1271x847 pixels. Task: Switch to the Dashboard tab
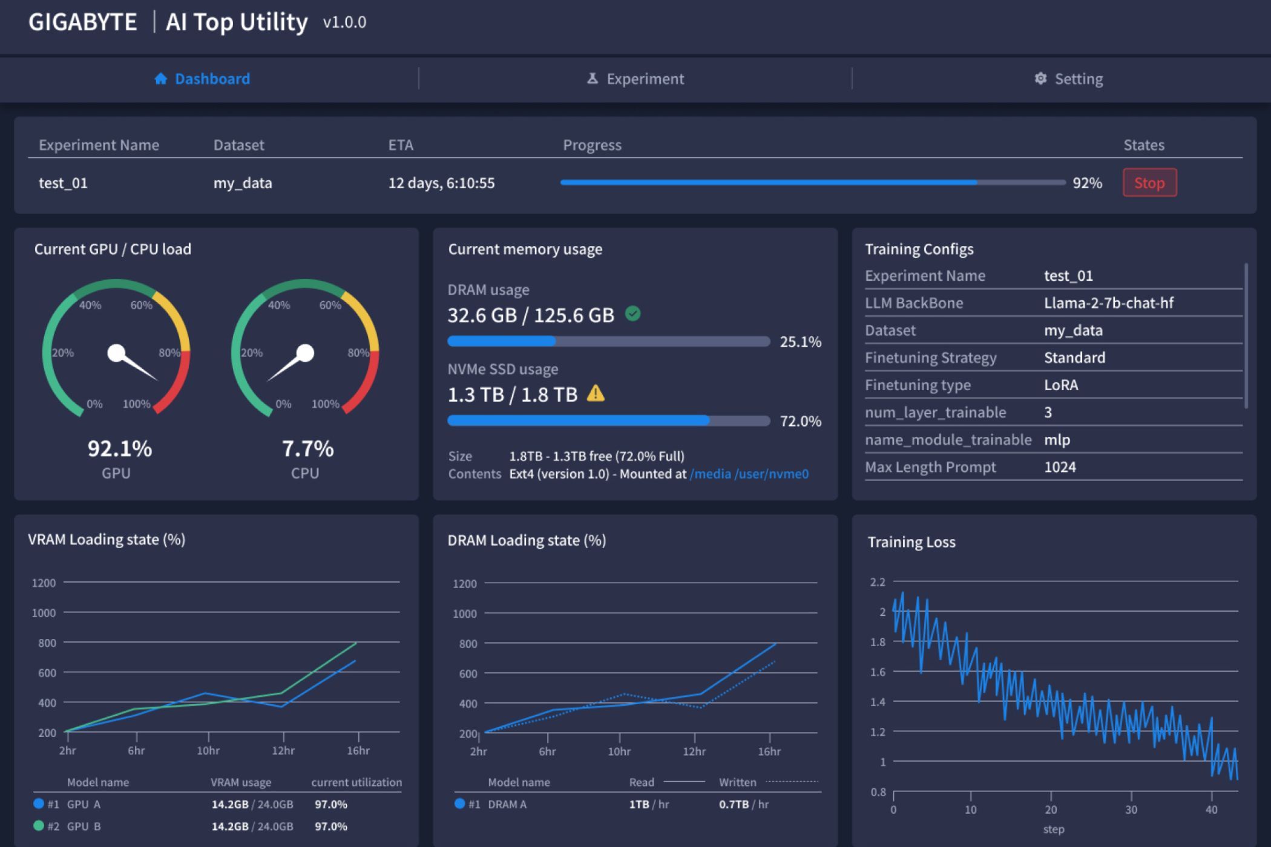pyautogui.click(x=202, y=79)
